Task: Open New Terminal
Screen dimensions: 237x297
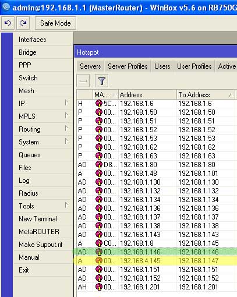Action: [43, 219]
